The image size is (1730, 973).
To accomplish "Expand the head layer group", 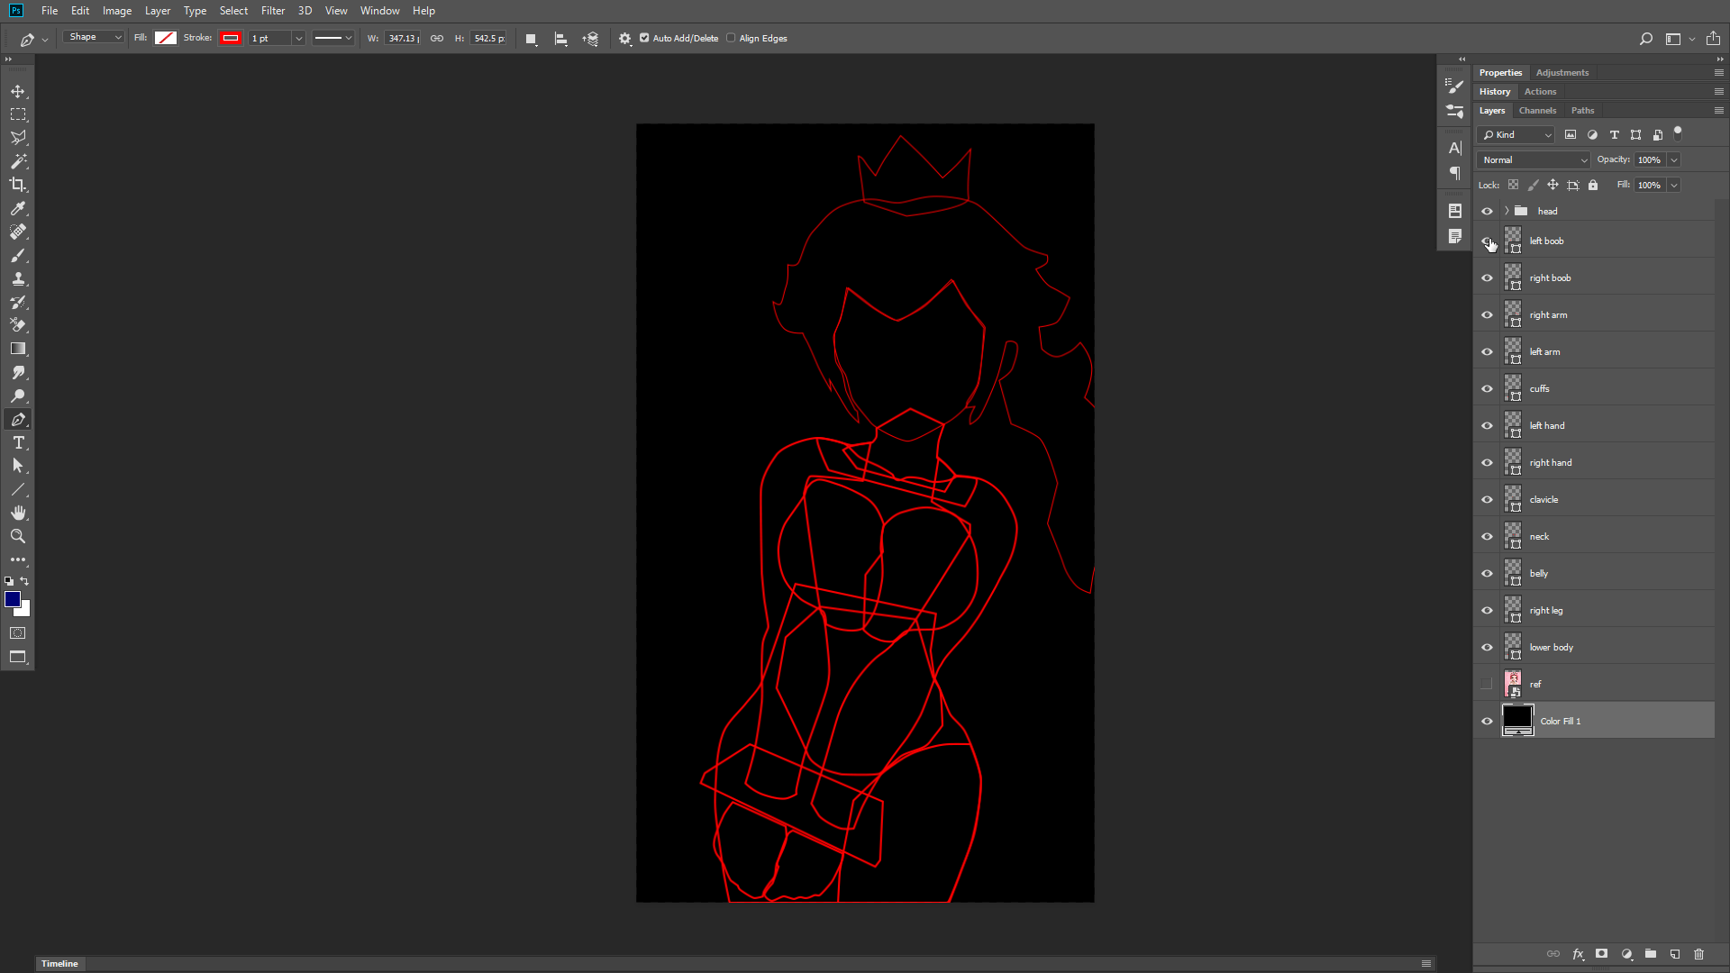I will pos(1506,211).
